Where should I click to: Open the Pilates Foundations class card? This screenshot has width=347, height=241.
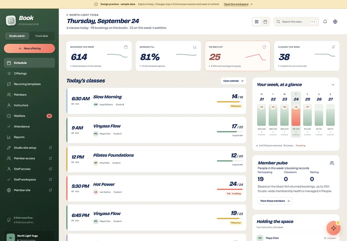[156, 159]
